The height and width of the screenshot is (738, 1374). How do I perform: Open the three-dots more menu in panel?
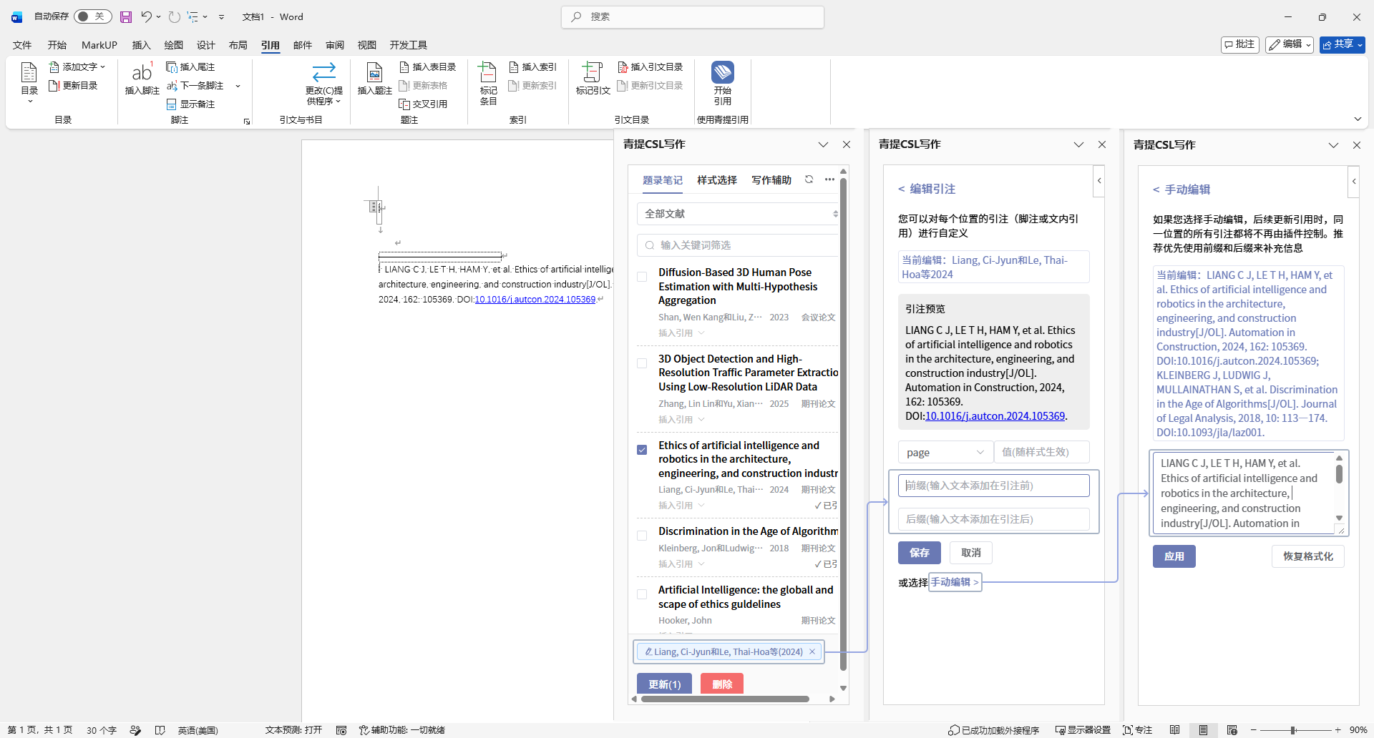(829, 179)
